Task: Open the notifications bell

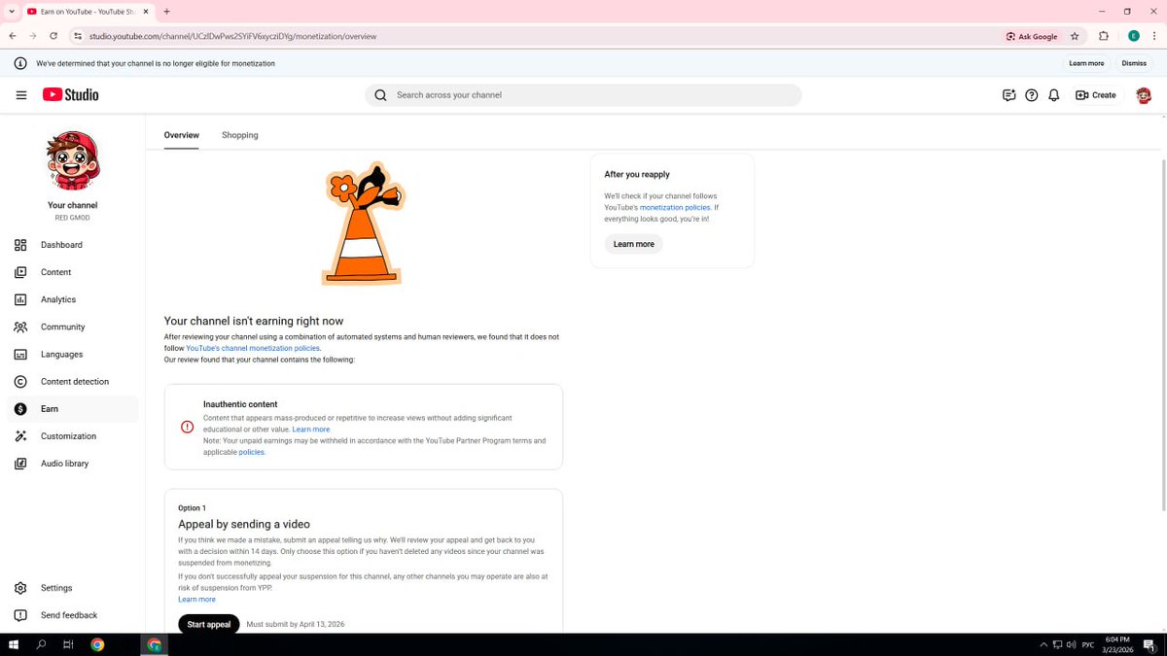Action: [x=1053, y=95]
